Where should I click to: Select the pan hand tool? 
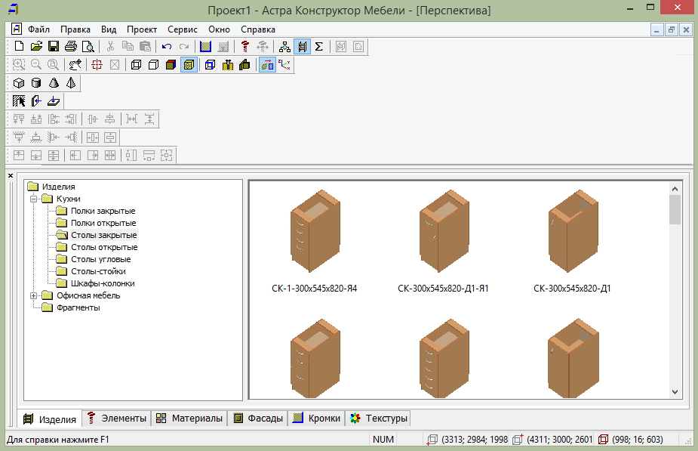[x=75, y=65]
